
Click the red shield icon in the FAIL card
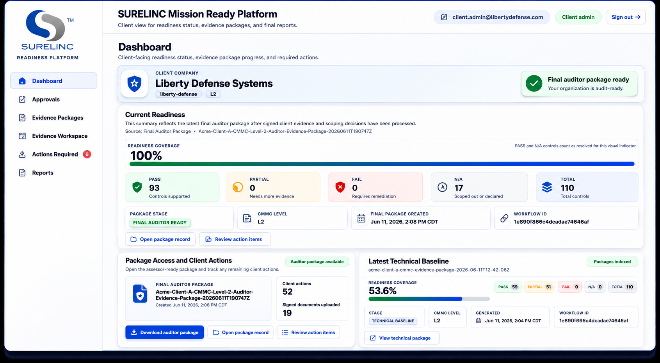click(x=340, y=187)
